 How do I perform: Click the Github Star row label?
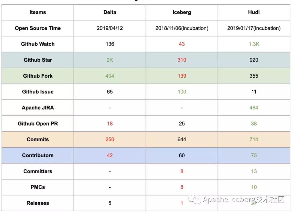[38, 60]
